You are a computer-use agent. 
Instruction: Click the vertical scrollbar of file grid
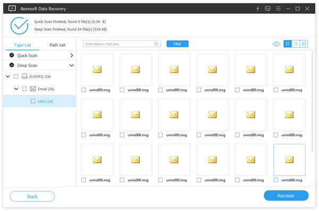(313, 101)
